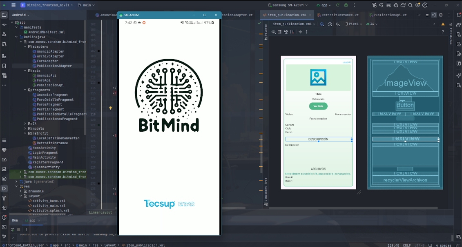This screenshot has height=247, width=462.
Task: Start debugging with the Debug icon
Action: pyautogui.click(x=346, y=5)
